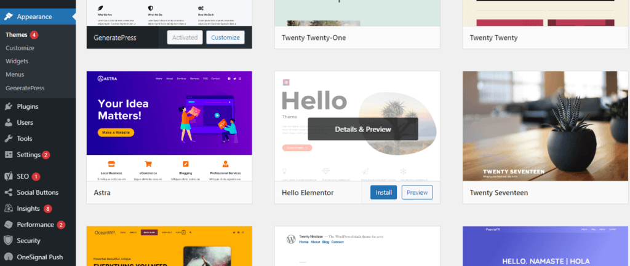Click the Social Buttons share icon

[x=9, y=192]
